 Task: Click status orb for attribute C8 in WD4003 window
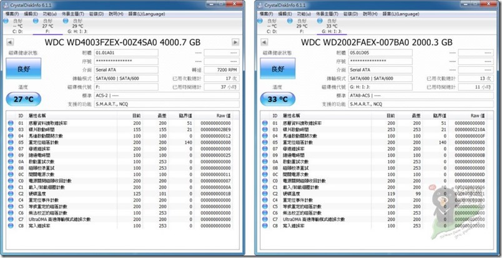click(x=11, y=226)
